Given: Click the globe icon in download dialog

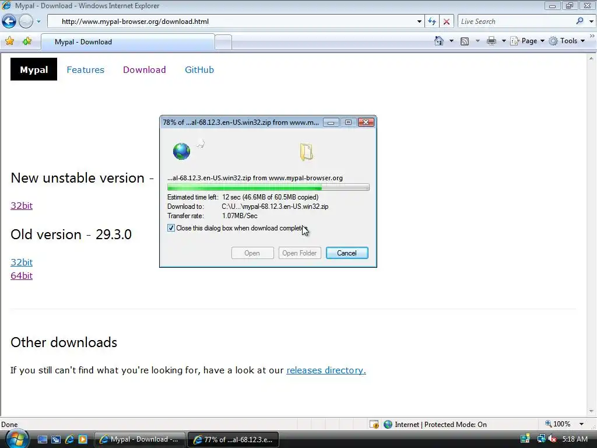Looking at the screenshot, I should (x=182, y=151).
